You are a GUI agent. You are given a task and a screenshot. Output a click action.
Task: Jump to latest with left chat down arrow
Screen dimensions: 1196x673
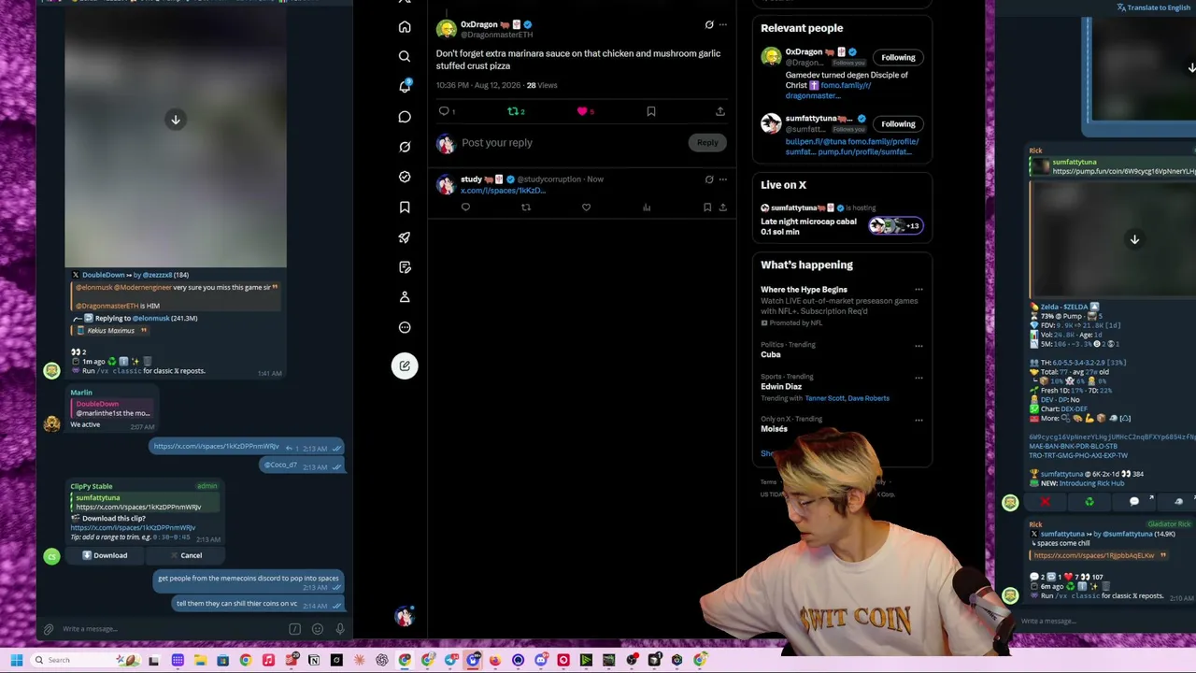(x=175, y=120)
